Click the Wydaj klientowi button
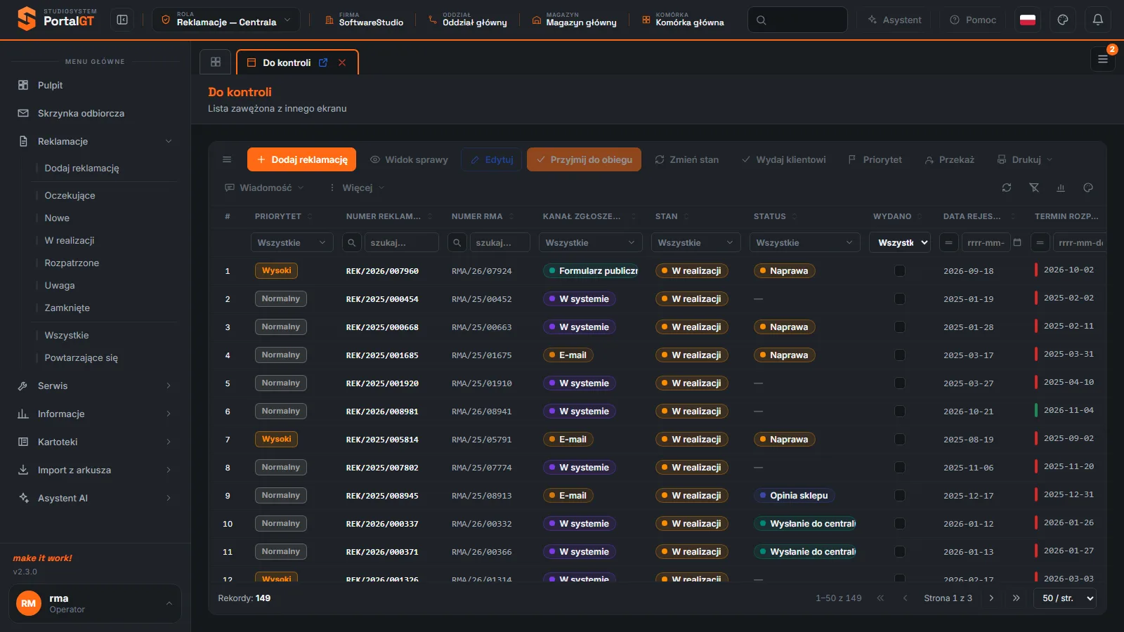Image resolution: width=1124 pixels, height=632 pixels. 783,159
